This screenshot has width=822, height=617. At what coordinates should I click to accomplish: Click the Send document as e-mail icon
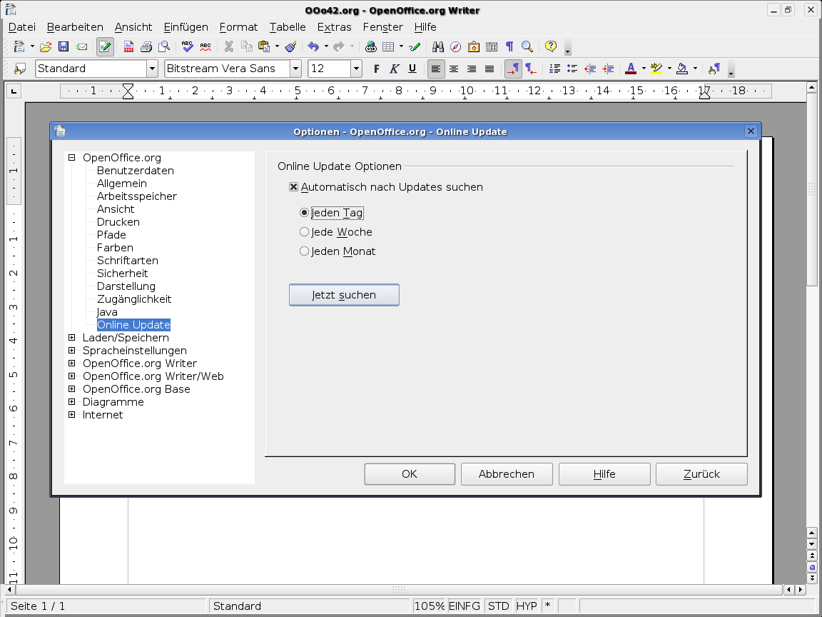point(81,46)
